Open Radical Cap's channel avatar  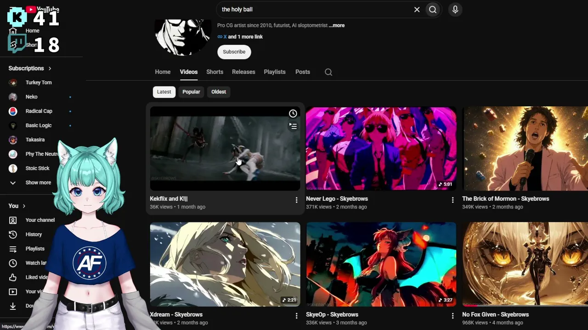pyautogui.click(x=13, y=111)
